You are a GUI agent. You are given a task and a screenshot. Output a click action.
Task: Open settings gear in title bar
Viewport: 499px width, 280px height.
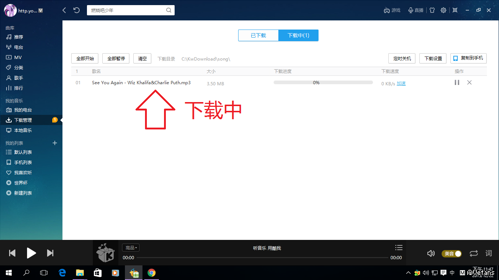click(443, 10)
